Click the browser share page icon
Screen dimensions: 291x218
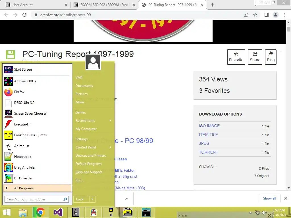[246, 15]
